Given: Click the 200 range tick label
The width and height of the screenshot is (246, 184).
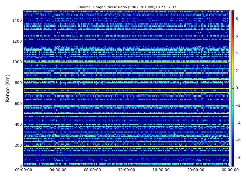Looking at the screenshot, I should pyautogui.click(x=18, y=145).
